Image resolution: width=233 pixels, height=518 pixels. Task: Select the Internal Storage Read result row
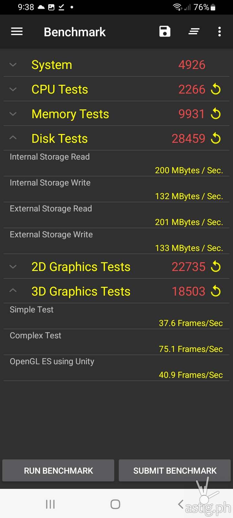(116, 163)
